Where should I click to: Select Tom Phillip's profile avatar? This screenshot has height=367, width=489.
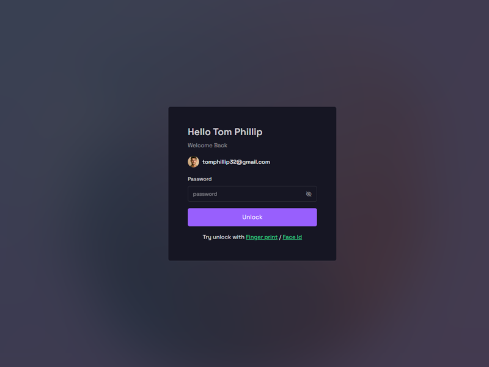click(193, 161)
